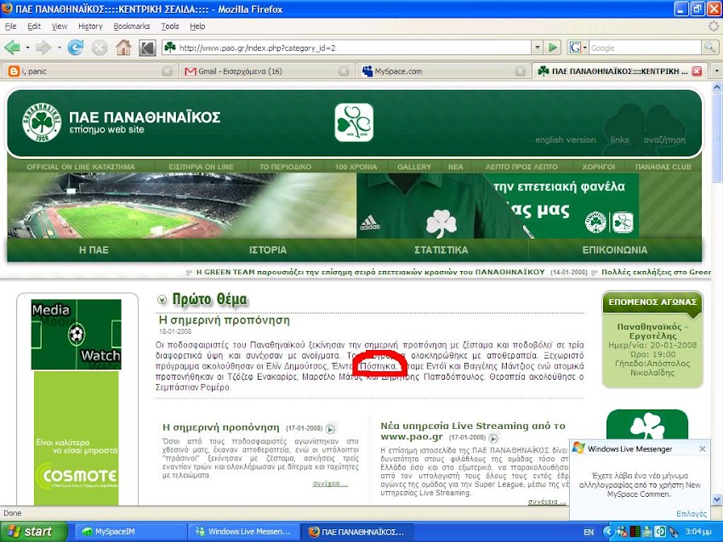Open the search engine selector dropdown
723x542 pixels.
coord(584,48)
